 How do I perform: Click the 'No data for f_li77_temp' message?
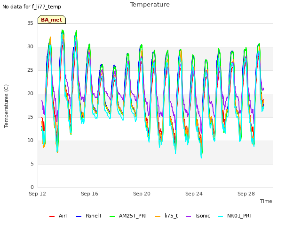[x=32, y=7]
